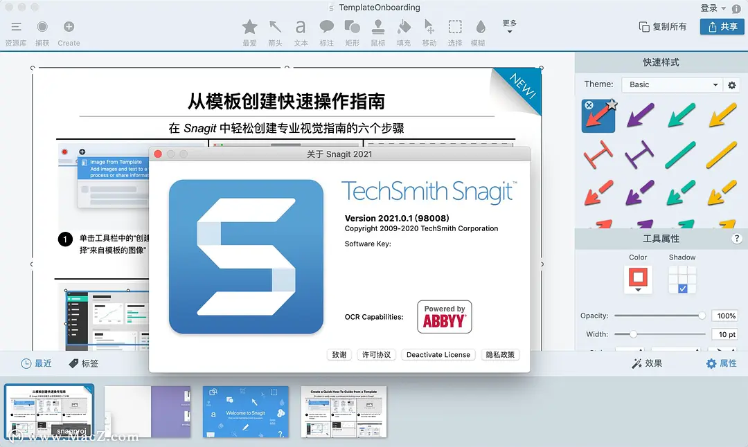Select the 标注 callout tool
Screen dimensions: 748x447
coord(326,33)
